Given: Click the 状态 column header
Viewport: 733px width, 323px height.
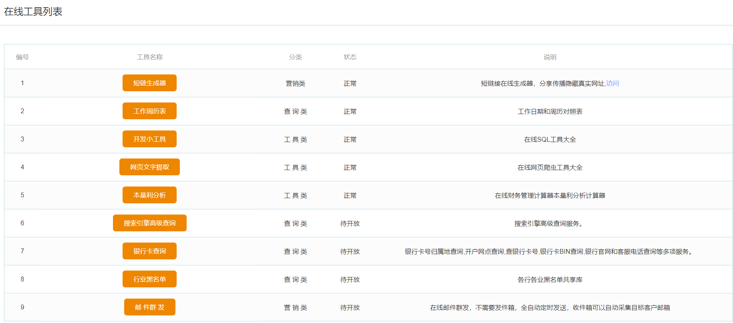Looking at the screenshot, I should tap(350, 57).
